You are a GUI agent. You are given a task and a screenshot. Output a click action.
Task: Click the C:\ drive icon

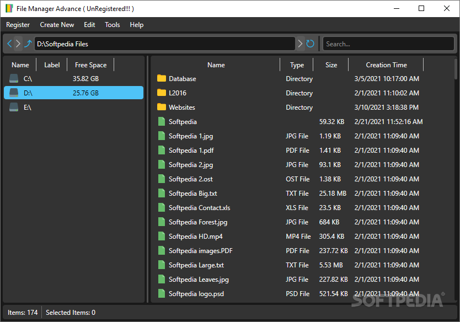click(x=14, y=78)
